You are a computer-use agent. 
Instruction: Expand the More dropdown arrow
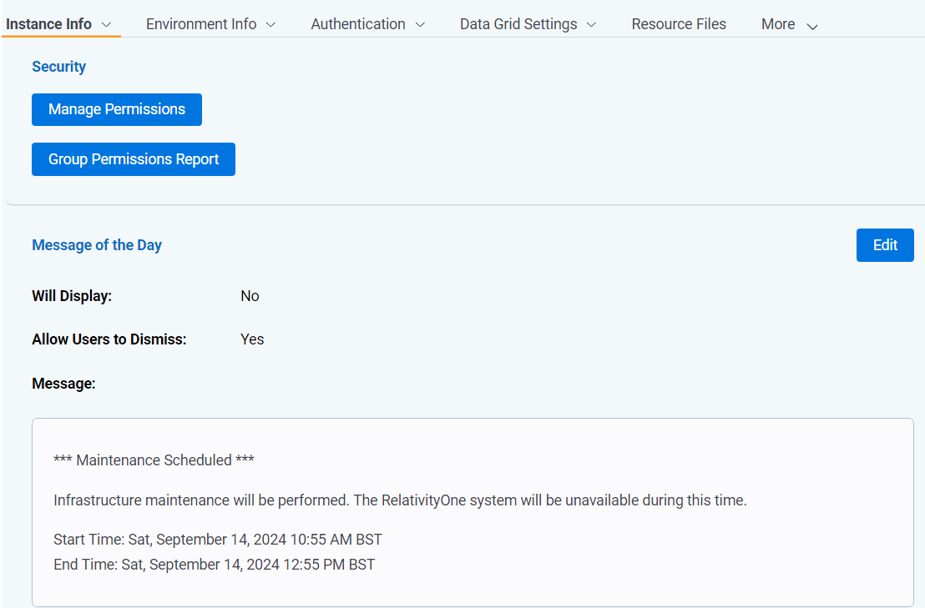click(x=812, y=27)
